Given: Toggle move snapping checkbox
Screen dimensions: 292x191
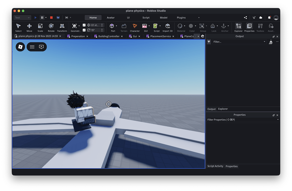Looking at the screenshot, I should point(84,25).
